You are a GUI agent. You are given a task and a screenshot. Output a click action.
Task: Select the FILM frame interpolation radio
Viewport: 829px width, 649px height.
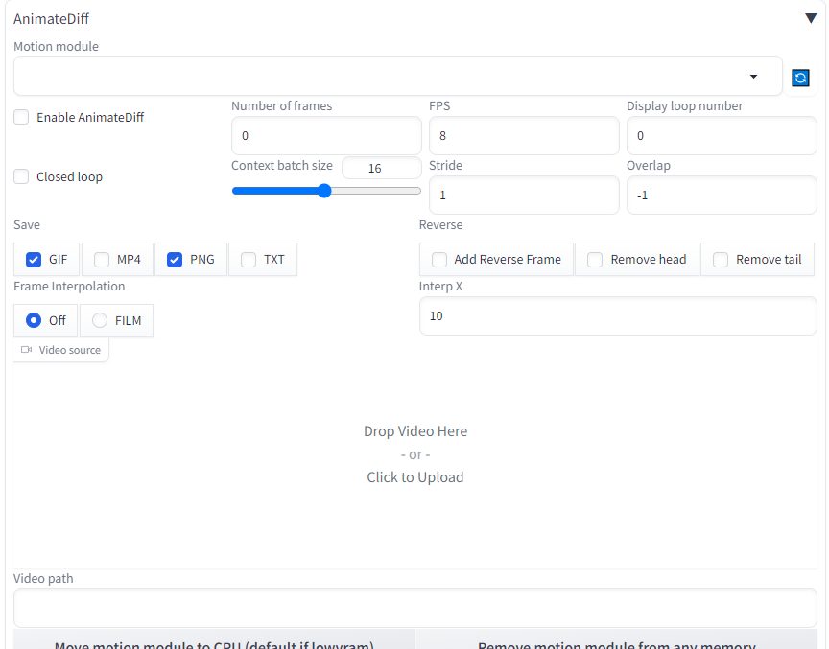point(100,320)
